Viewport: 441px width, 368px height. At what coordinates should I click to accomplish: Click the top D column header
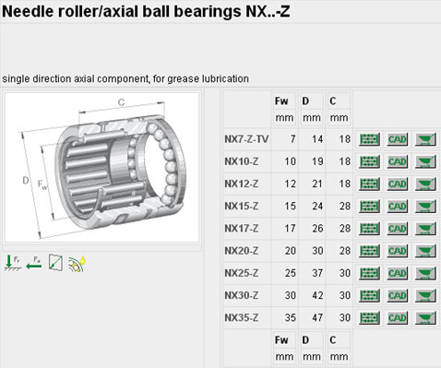tap(305, 101)
